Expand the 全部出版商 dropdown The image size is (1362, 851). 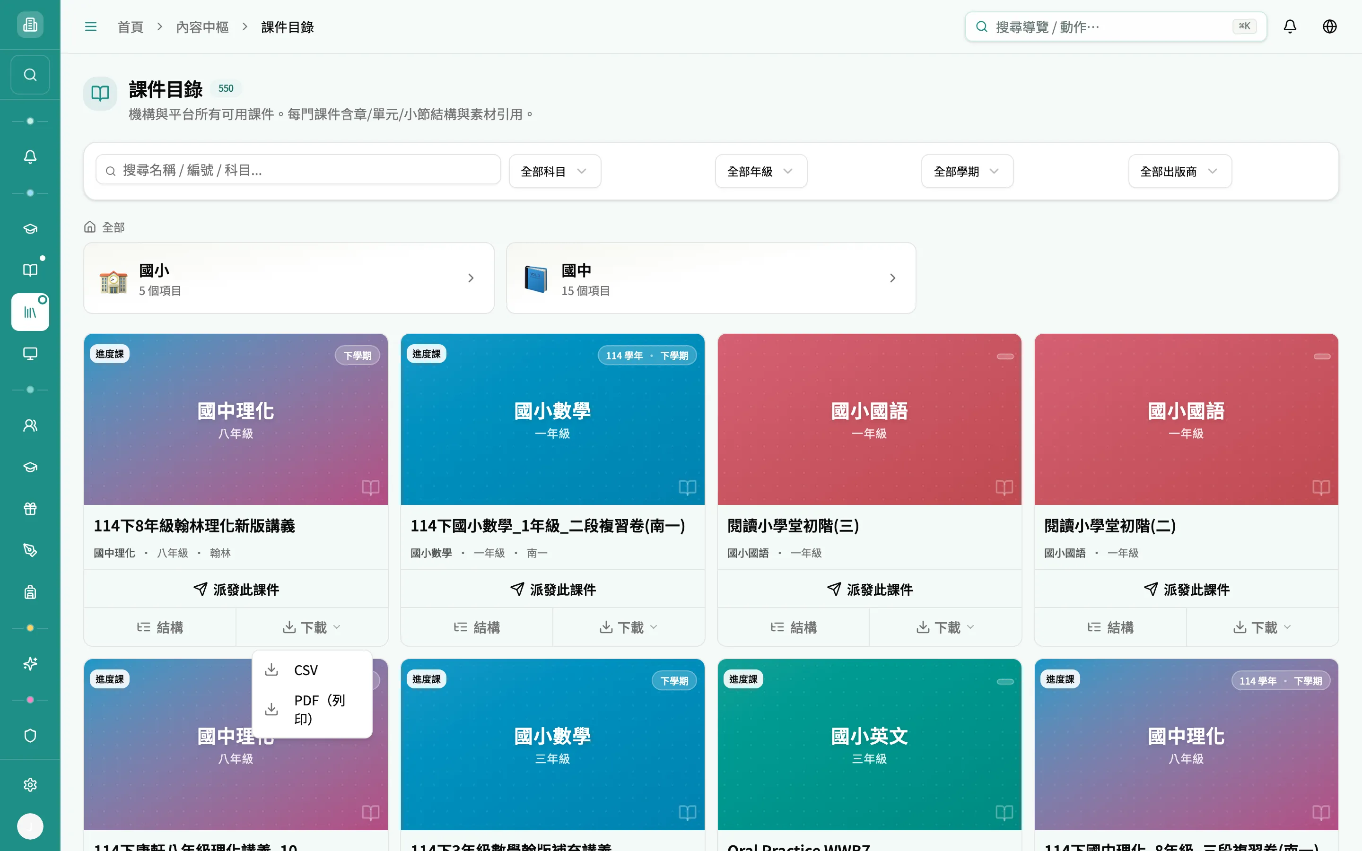point(1179,171)
